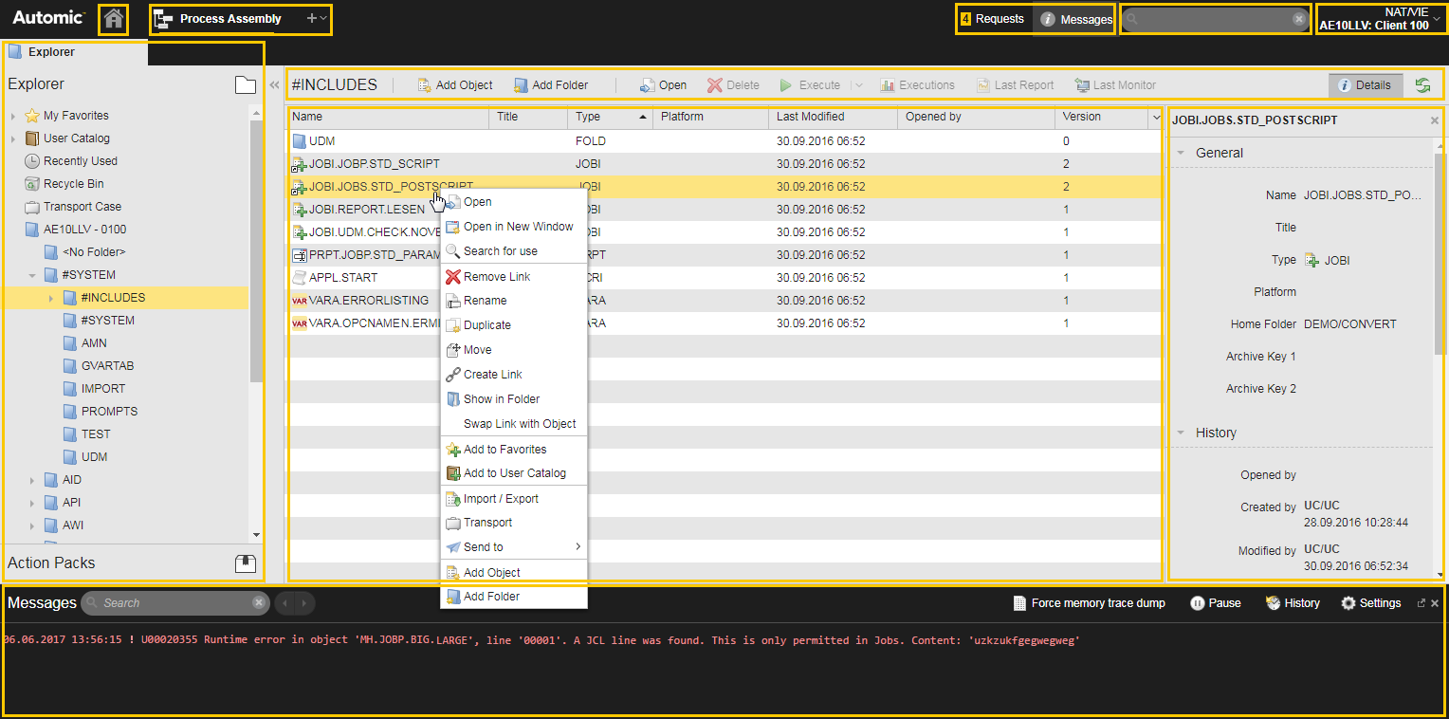Click the Action Packs book icon
The image size is (1449, 719).
click(245, 563)
